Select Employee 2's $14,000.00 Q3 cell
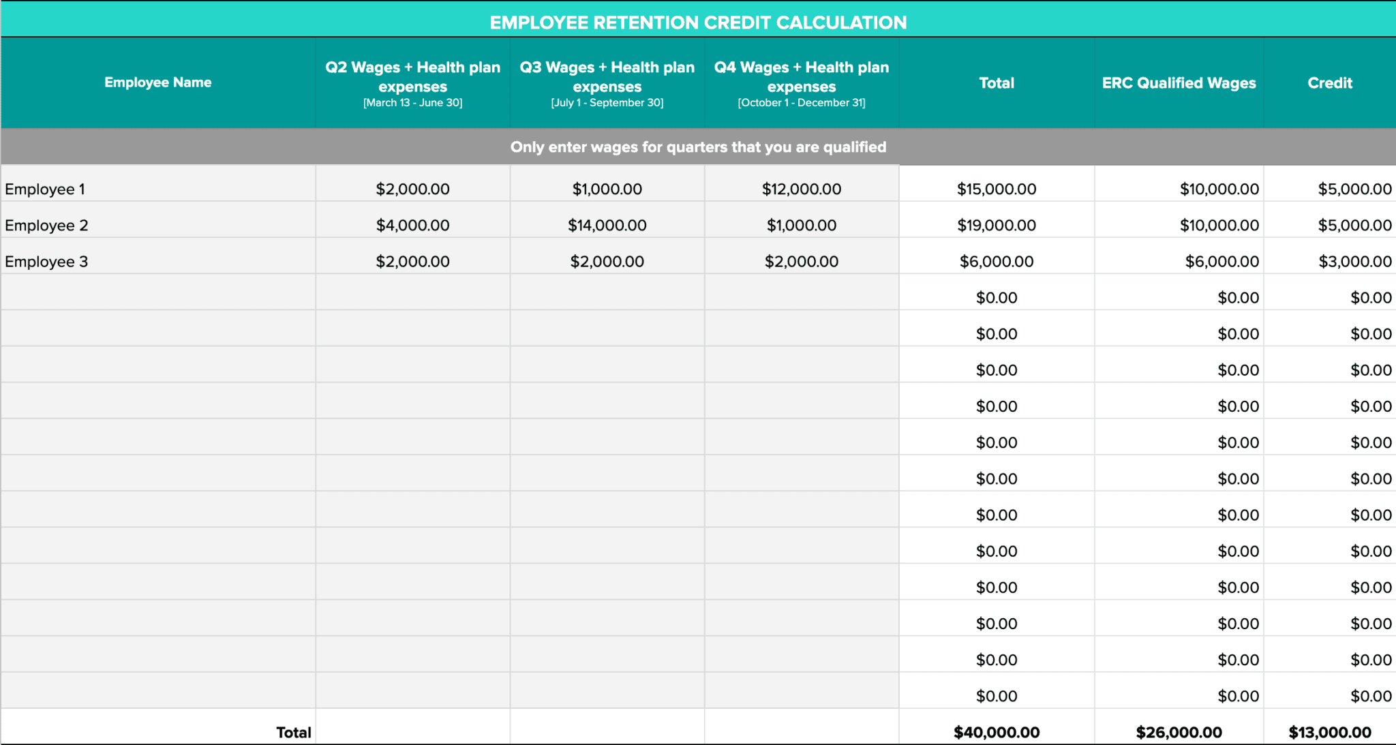 [607, 224]
